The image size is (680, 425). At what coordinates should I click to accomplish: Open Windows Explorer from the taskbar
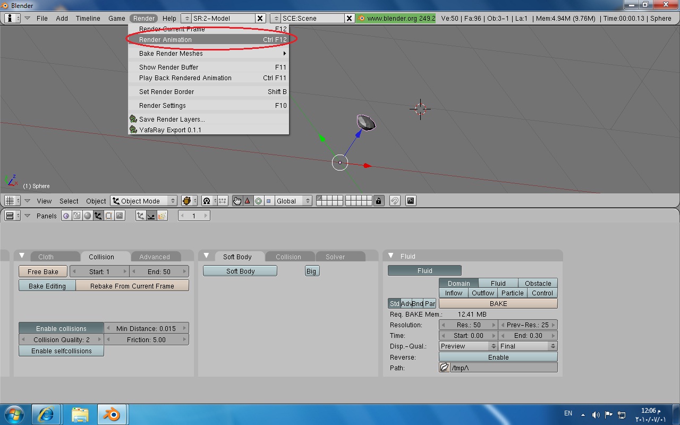point(80,414)
